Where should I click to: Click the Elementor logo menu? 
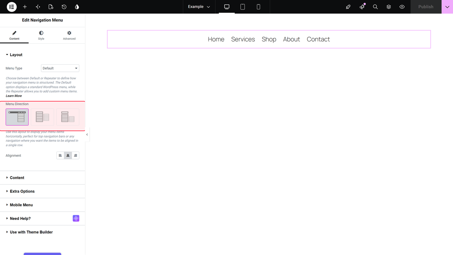click(x=12, y=7)
